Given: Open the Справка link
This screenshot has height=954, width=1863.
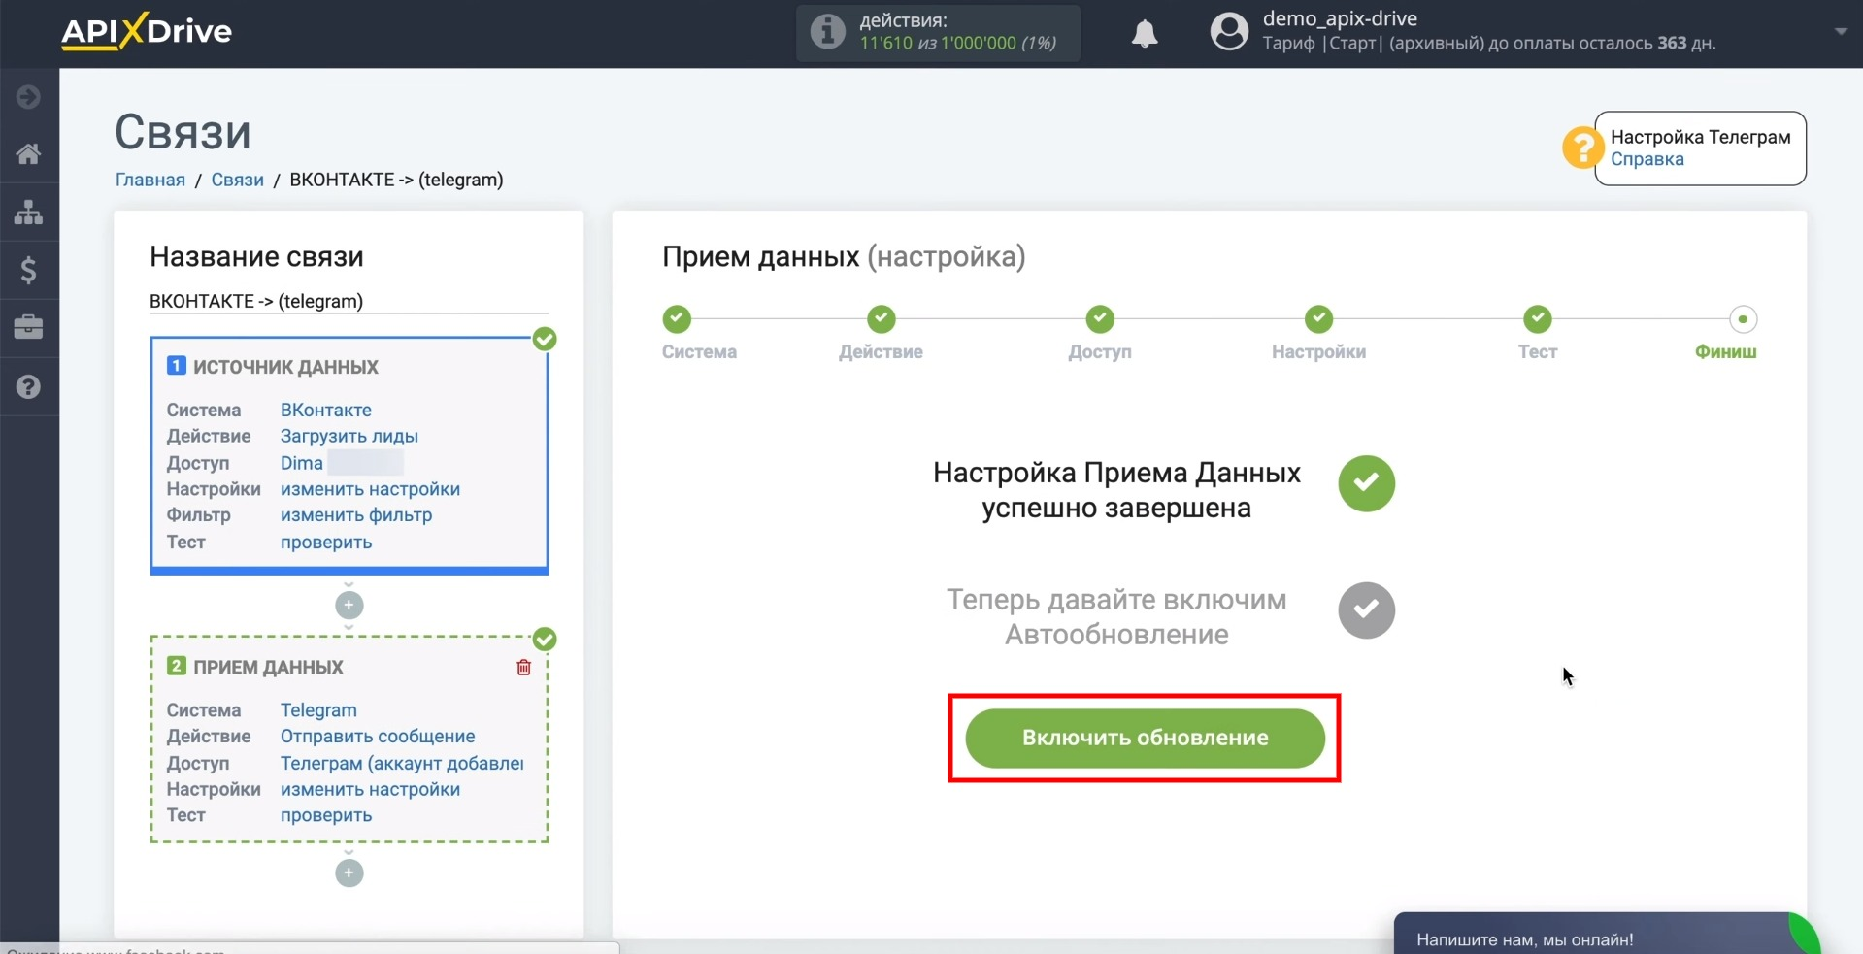Looking at the screenshot, I should (1647, 159).
